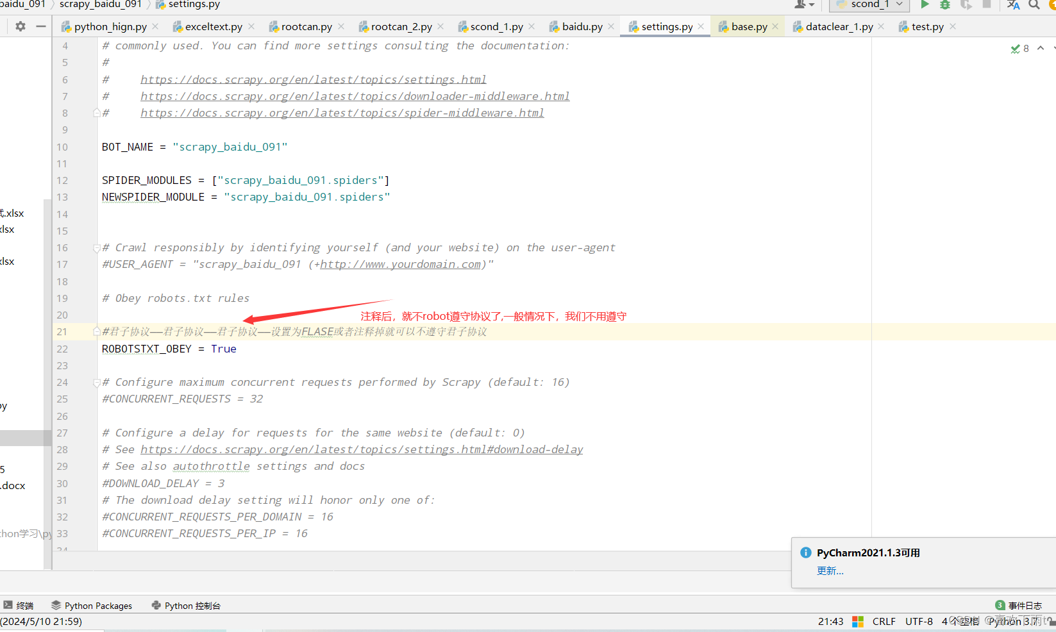Viewport: 1056px width, 632px height.
Task: Click the PyCharm2021.1.3可用 notification info icon
Action: point(806,553)
